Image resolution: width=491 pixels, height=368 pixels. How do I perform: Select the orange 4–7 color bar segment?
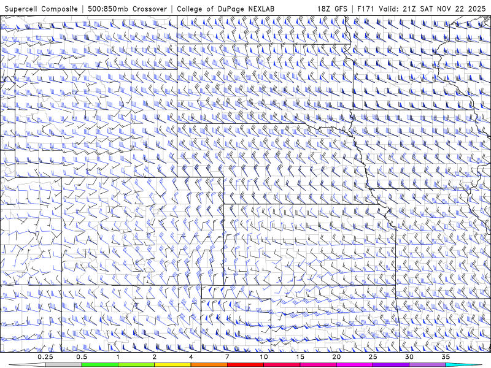(x=209, y=365)
